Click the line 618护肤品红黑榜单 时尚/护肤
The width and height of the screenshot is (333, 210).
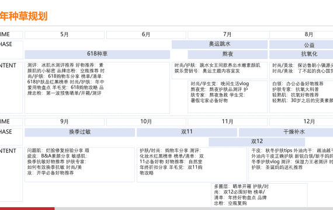[60, 82]
